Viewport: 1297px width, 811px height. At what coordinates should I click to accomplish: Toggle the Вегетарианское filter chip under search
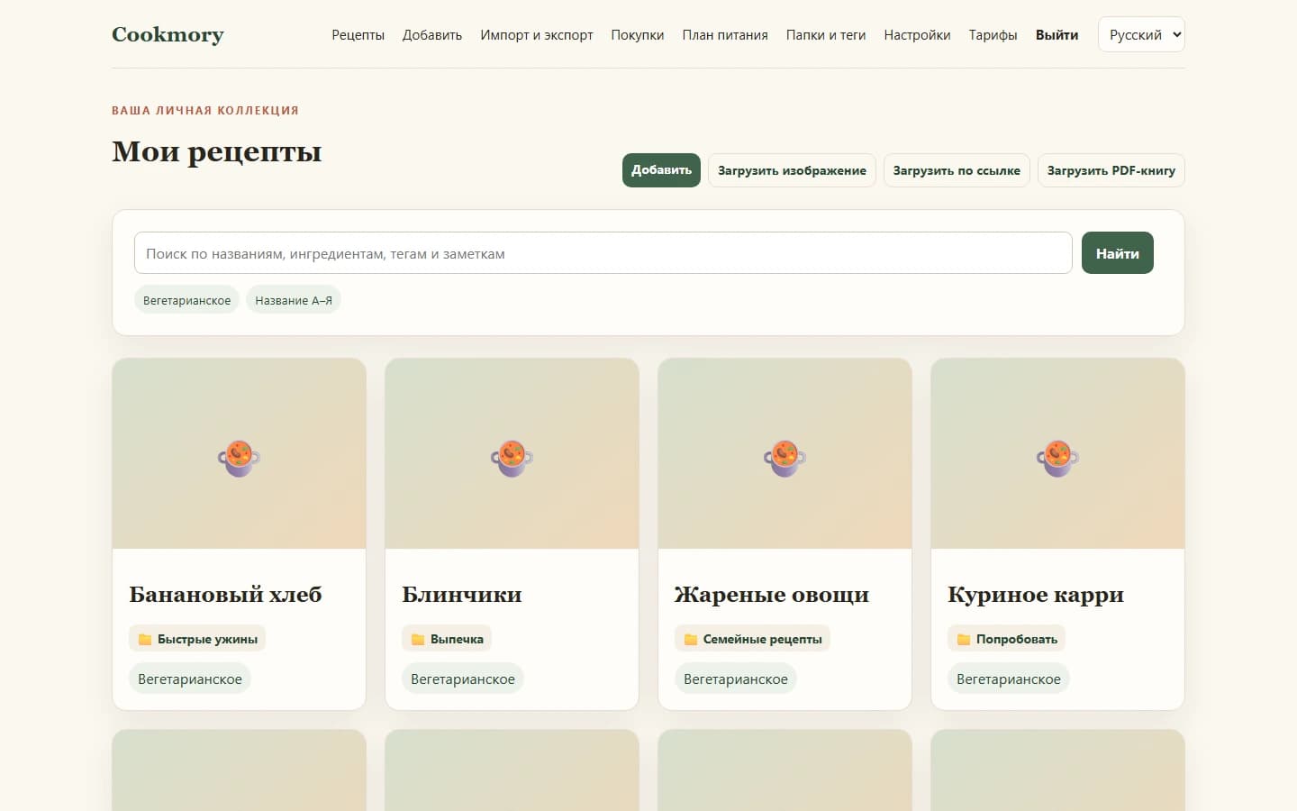pyautogui.click(x=186, y=300)
